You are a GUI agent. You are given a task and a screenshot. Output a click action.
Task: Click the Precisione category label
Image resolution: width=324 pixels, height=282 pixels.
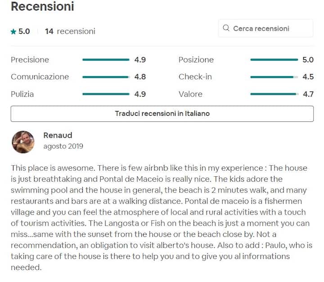pyautogui.click(x=30, y=60)
